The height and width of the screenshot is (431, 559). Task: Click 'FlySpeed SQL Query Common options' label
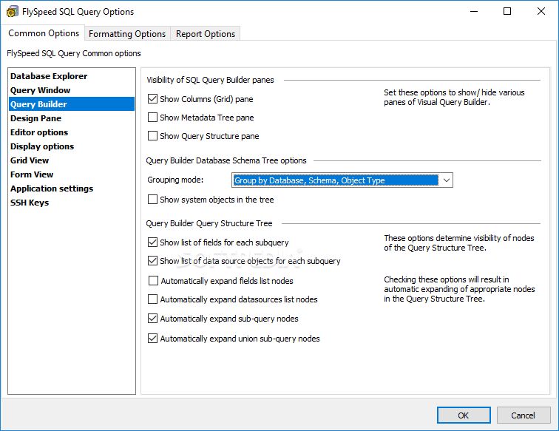point(74,53)
